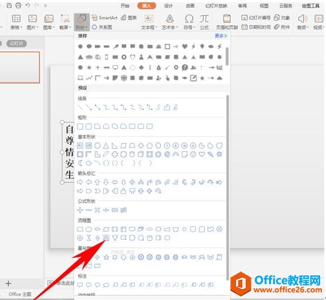326x300 pixels.
Task: Open the 图库 (Gallery) dropdown
Action: (49, 22)
